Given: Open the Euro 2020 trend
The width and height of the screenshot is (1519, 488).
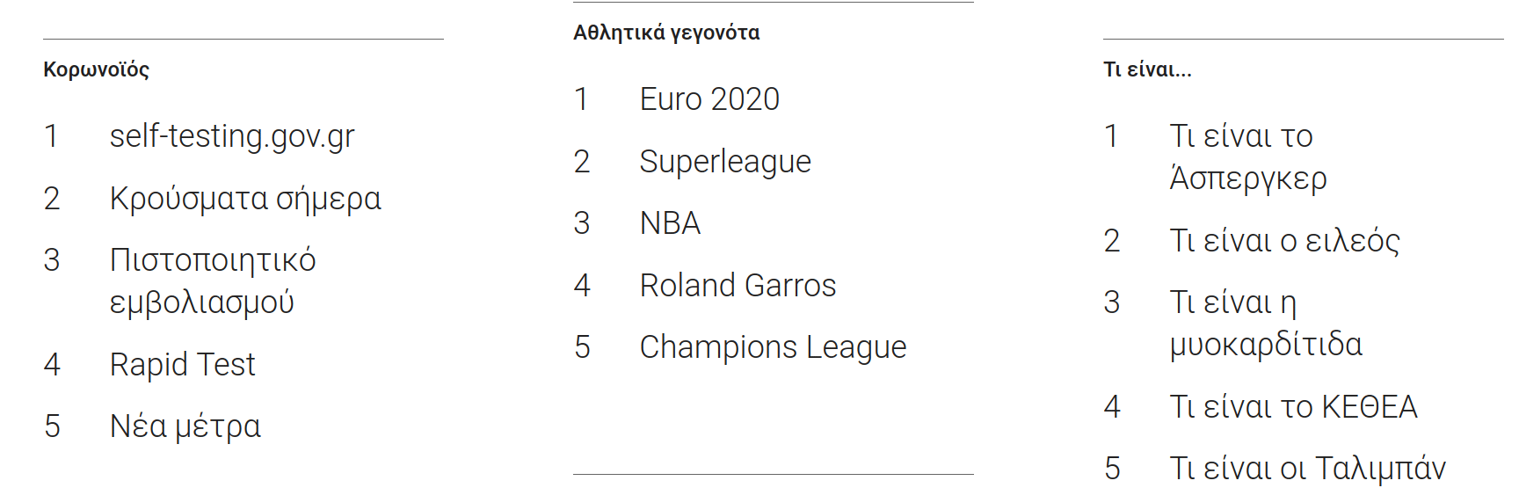Looking at the screenshot, I should tap(709, 99).
